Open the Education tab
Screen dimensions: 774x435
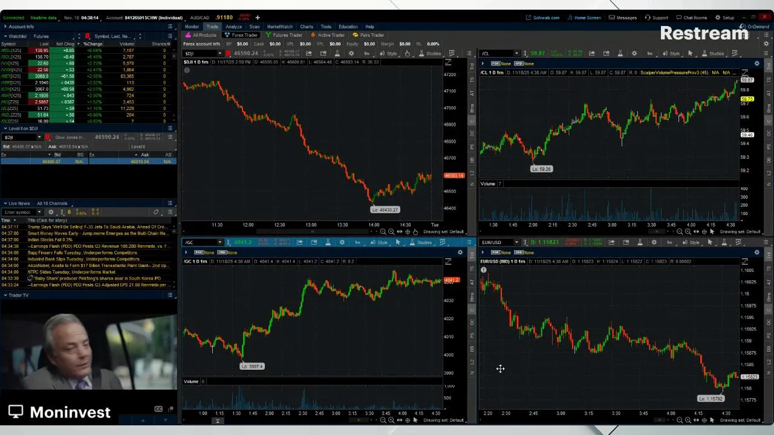[348, 27]
